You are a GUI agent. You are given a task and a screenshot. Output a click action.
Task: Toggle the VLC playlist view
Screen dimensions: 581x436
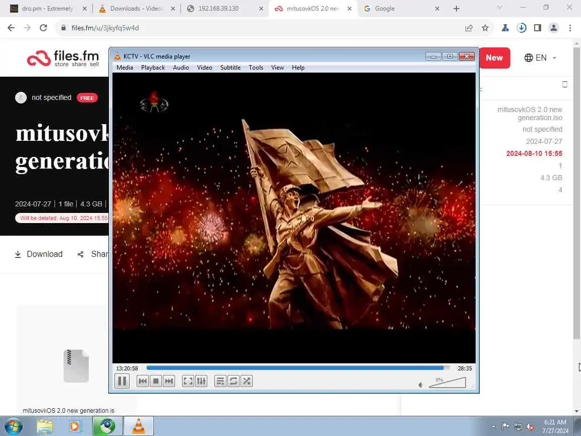[x=220, y=381]
